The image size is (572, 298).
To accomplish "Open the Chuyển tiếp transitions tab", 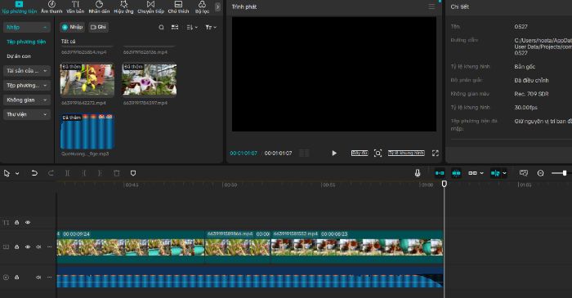I will 150,7.
